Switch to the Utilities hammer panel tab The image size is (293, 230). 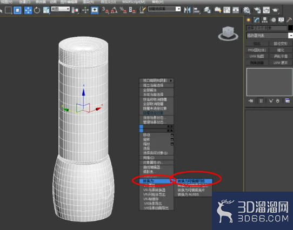point(289,20)
